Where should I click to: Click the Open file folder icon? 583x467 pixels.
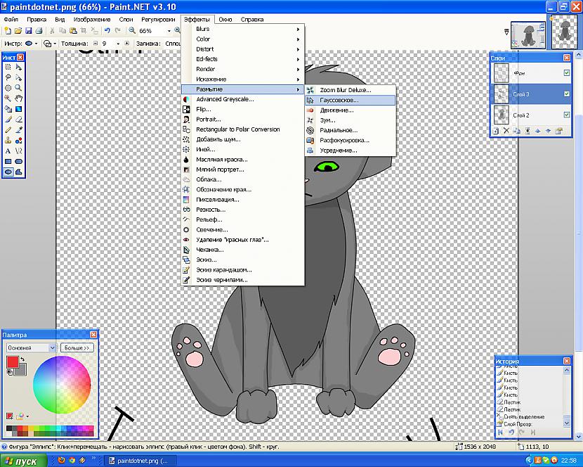coord(18,31)
